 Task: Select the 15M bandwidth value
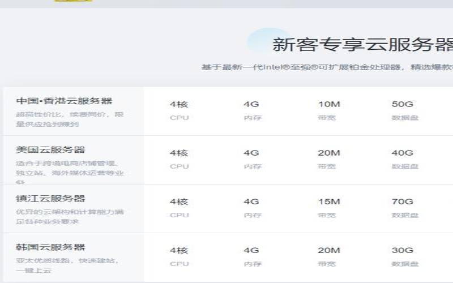pyautogui.click(x=329, y=202)
